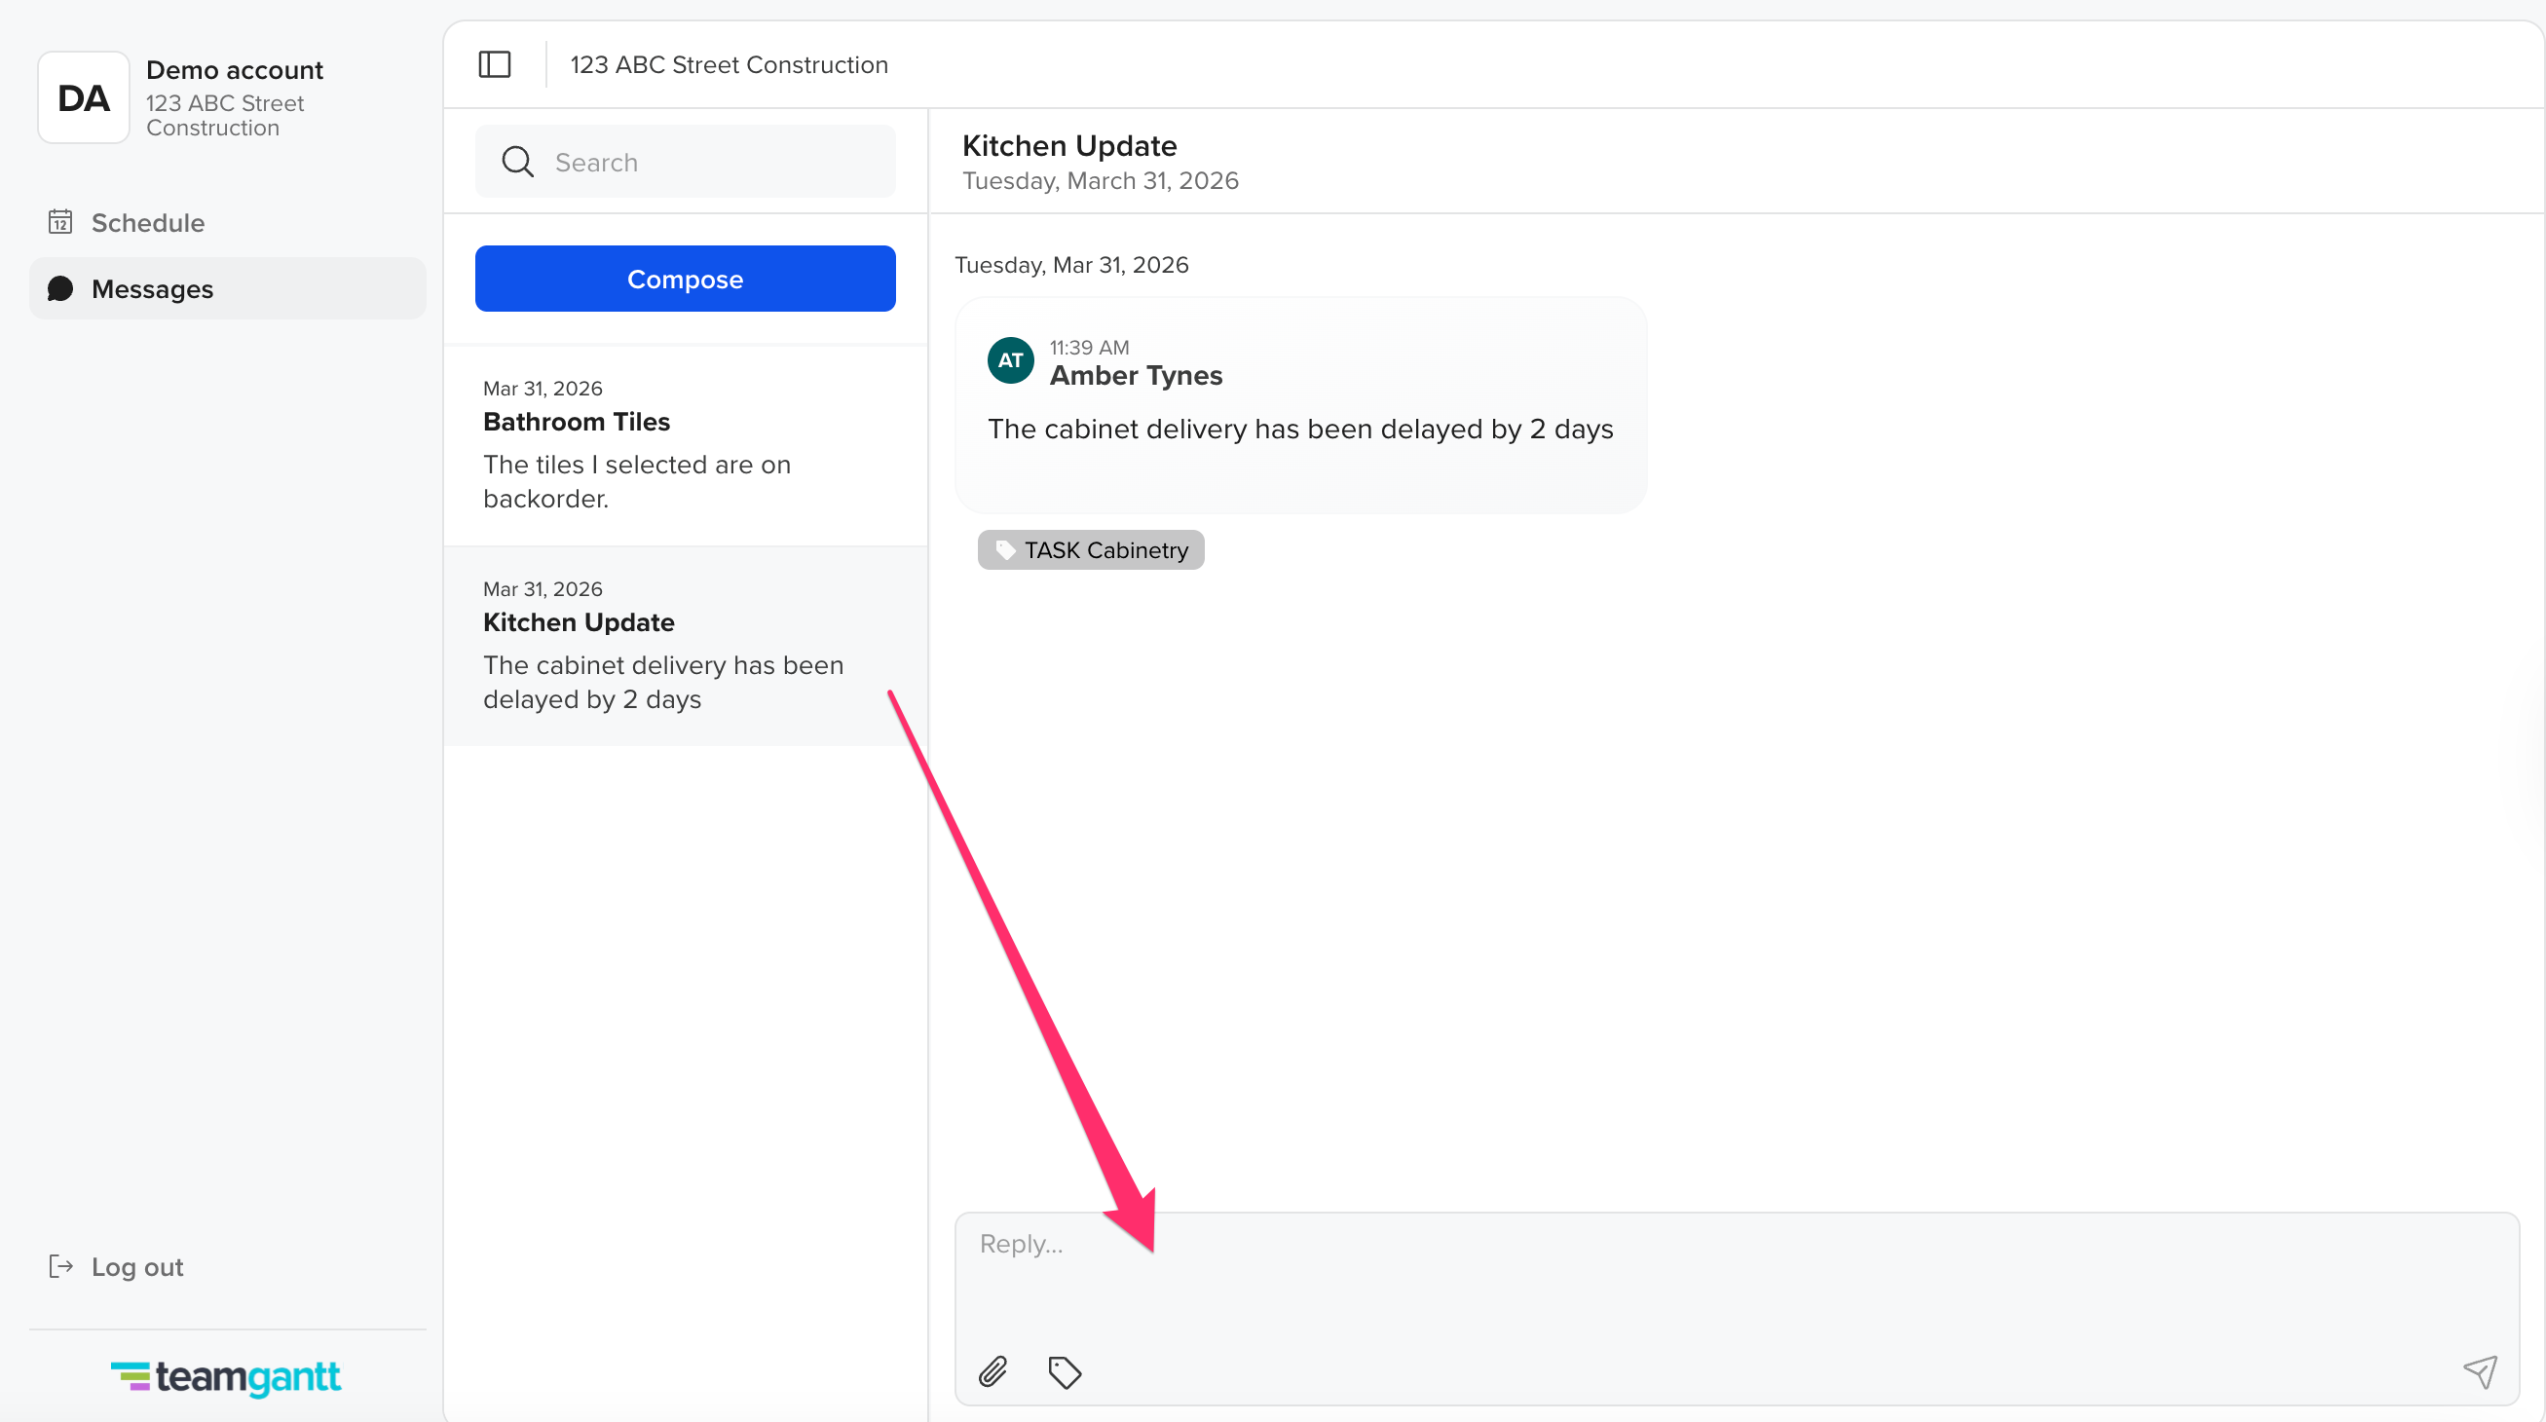The width and height of the screenshot is (2546, 1422).
Task: Click the search magnifier icon
Action: (517, 162)
